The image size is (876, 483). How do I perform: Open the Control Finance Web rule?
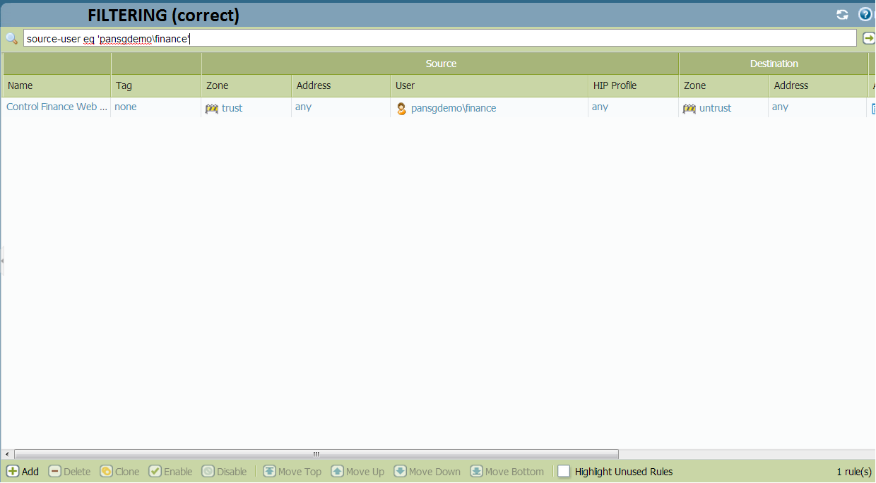coord(57,107)
